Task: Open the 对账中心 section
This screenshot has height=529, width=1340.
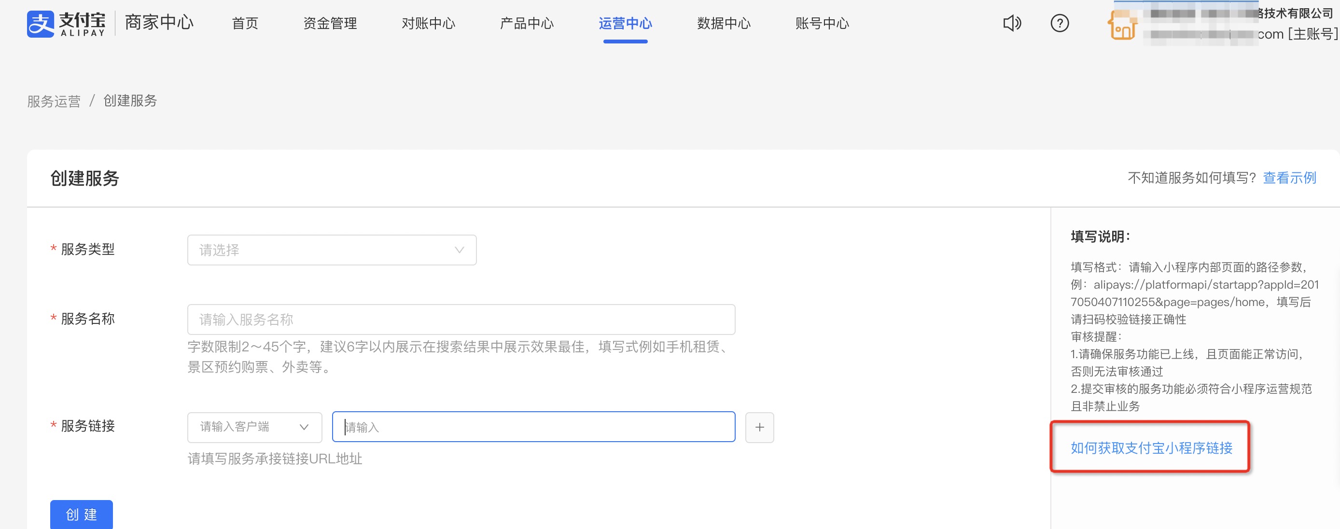Action: [x=428, y=23]
